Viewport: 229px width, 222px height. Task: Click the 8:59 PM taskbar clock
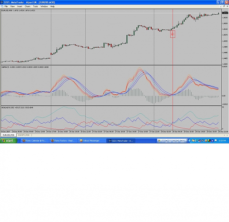(222, 141)
